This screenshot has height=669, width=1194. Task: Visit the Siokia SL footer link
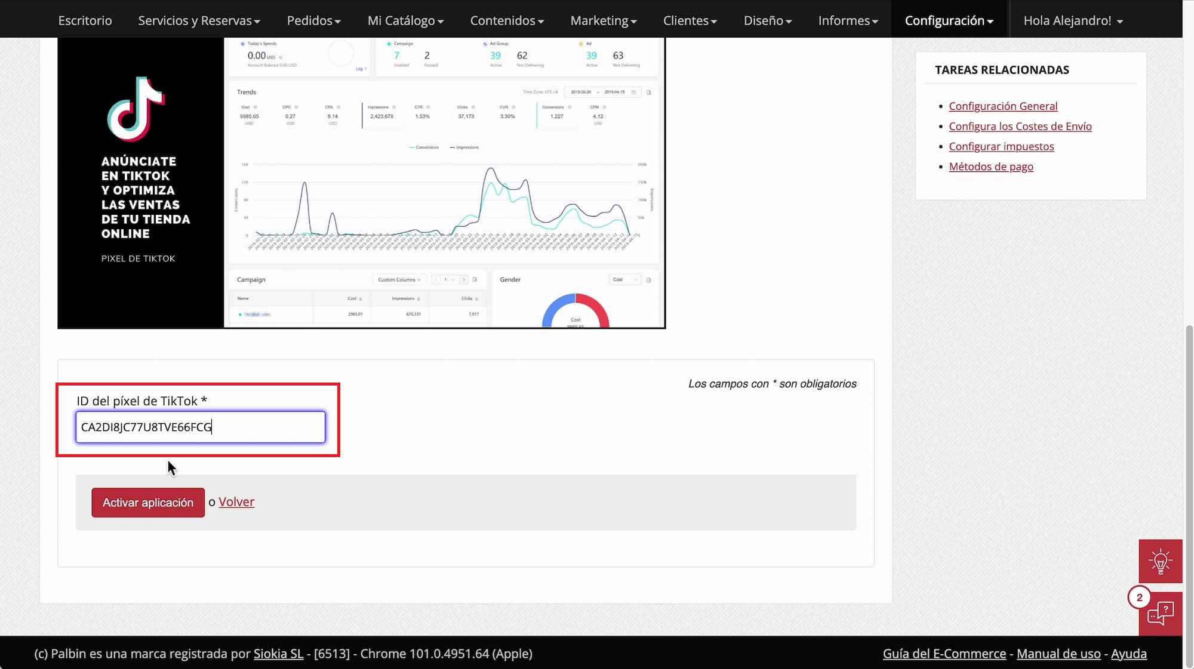click(278, 653)
